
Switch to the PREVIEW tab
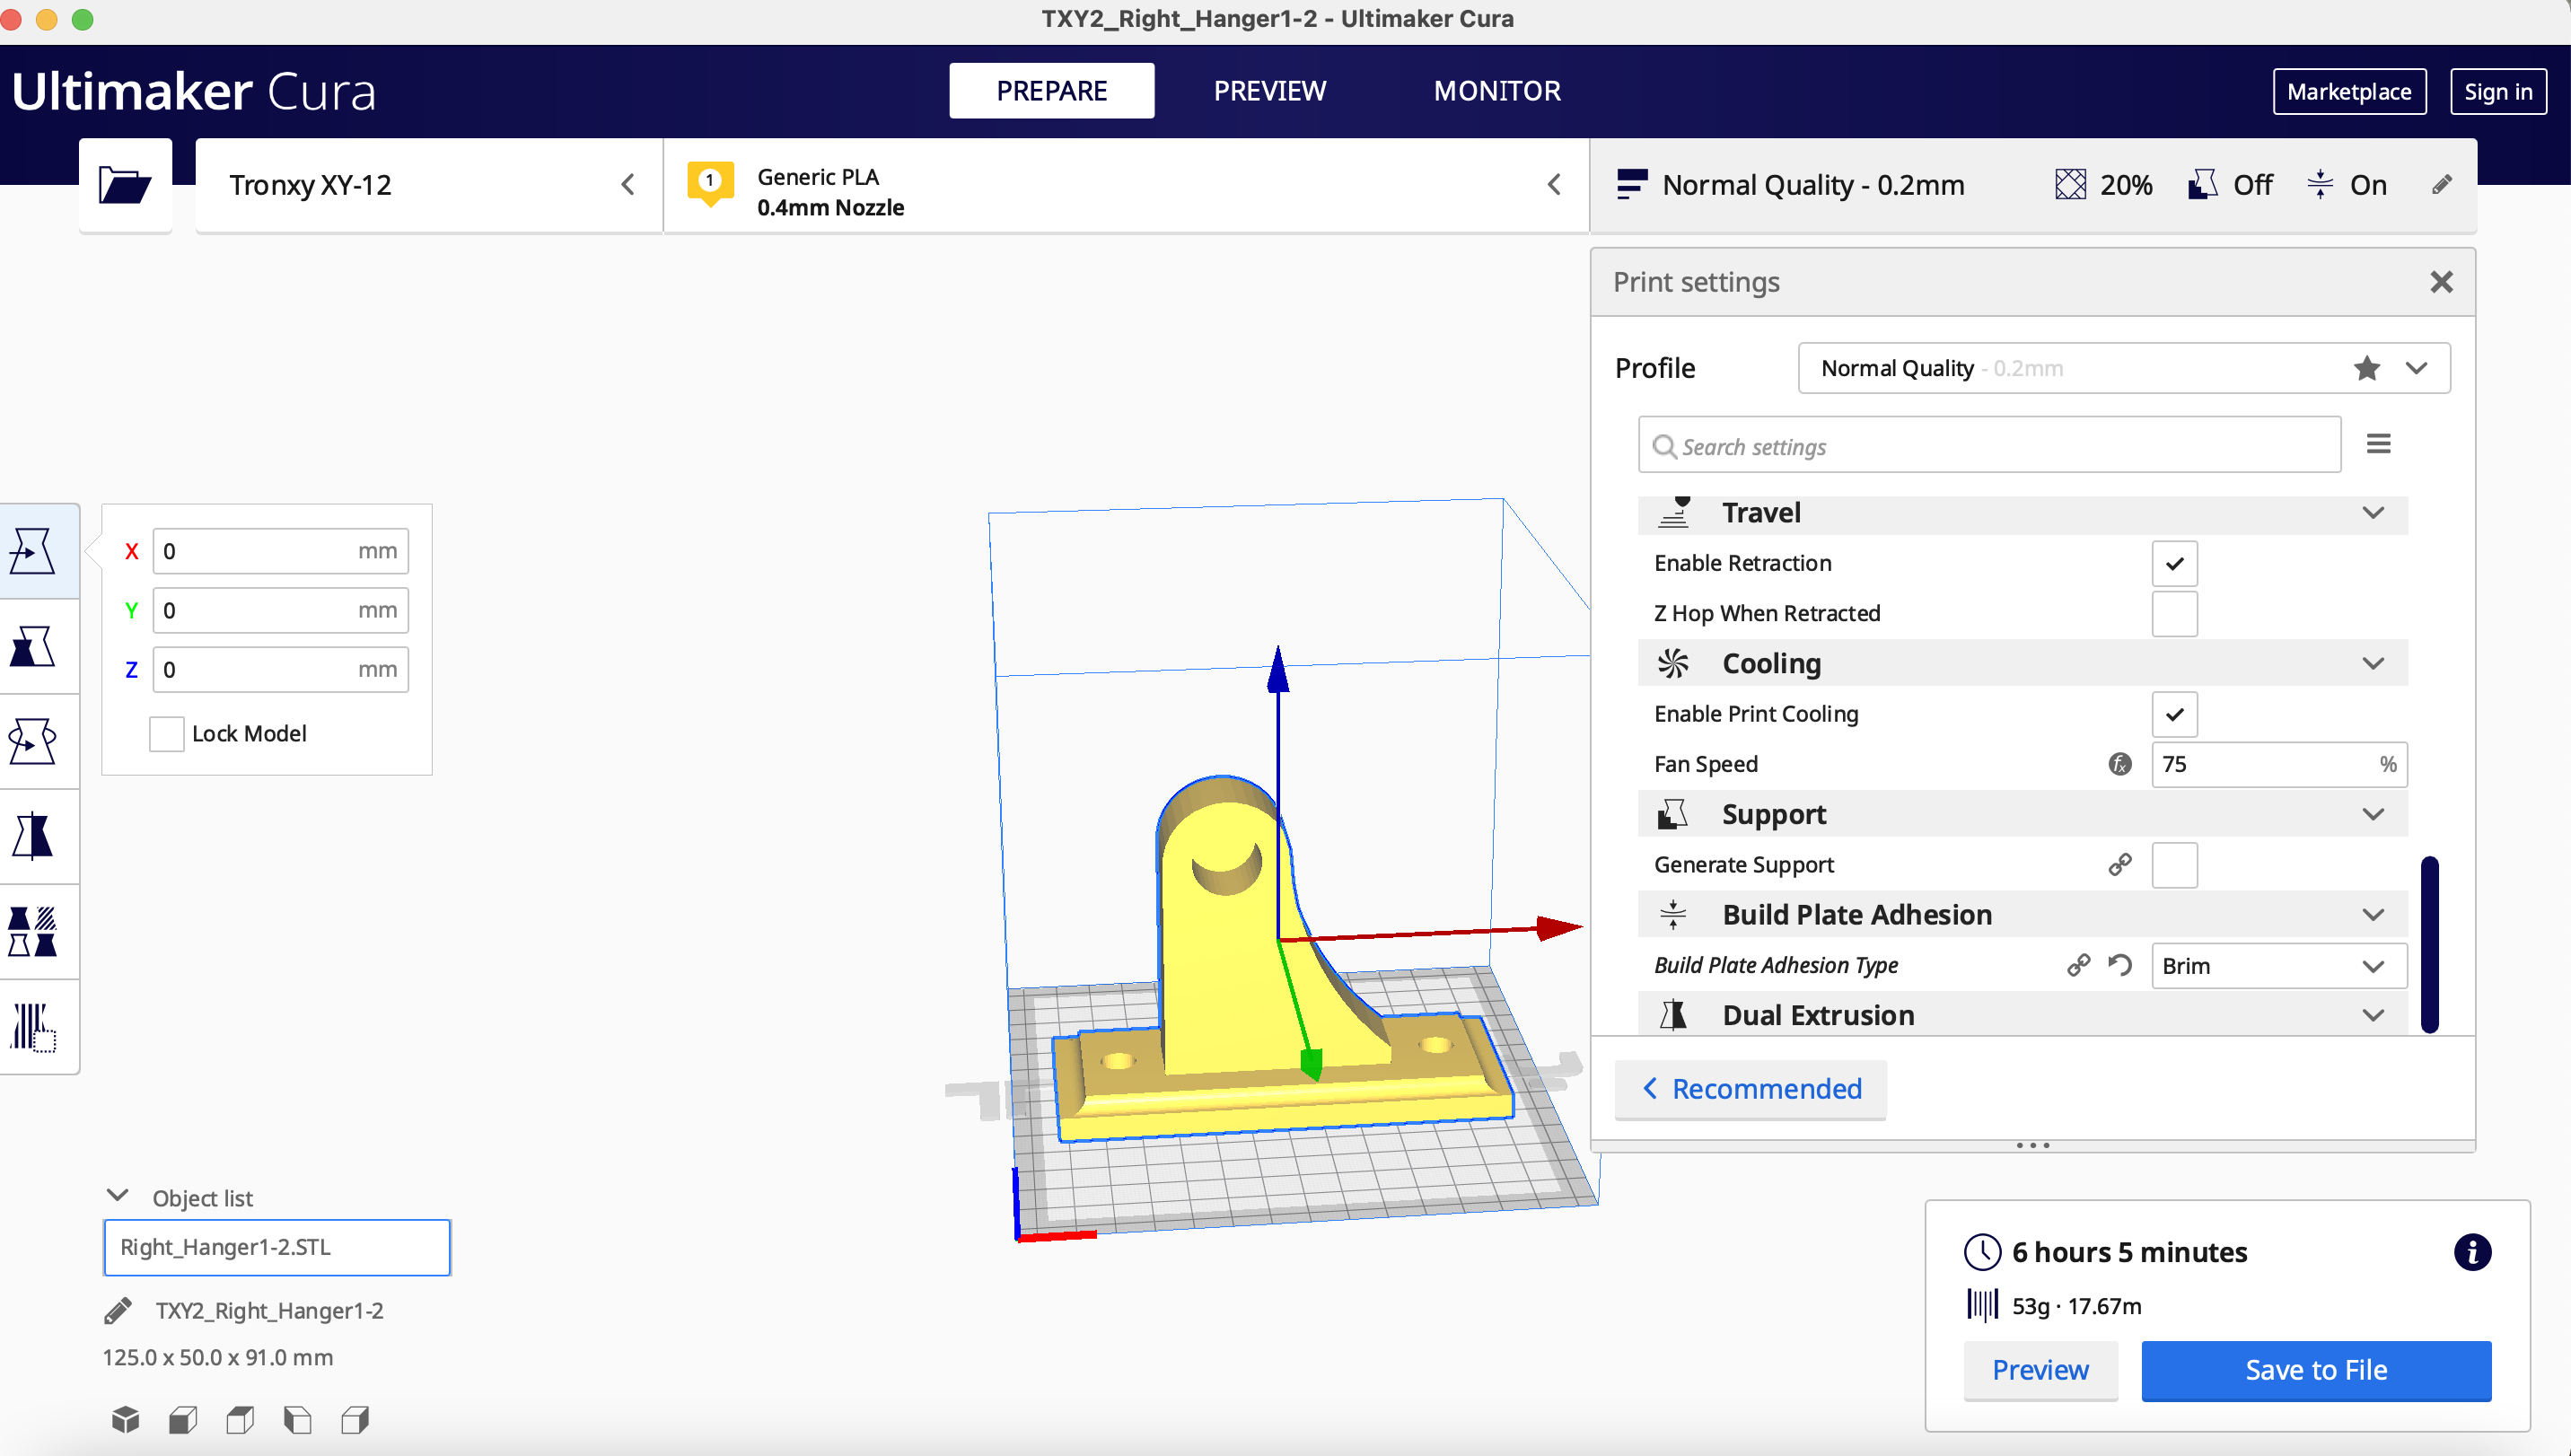pyautogui.click(x=1269, y=90)
